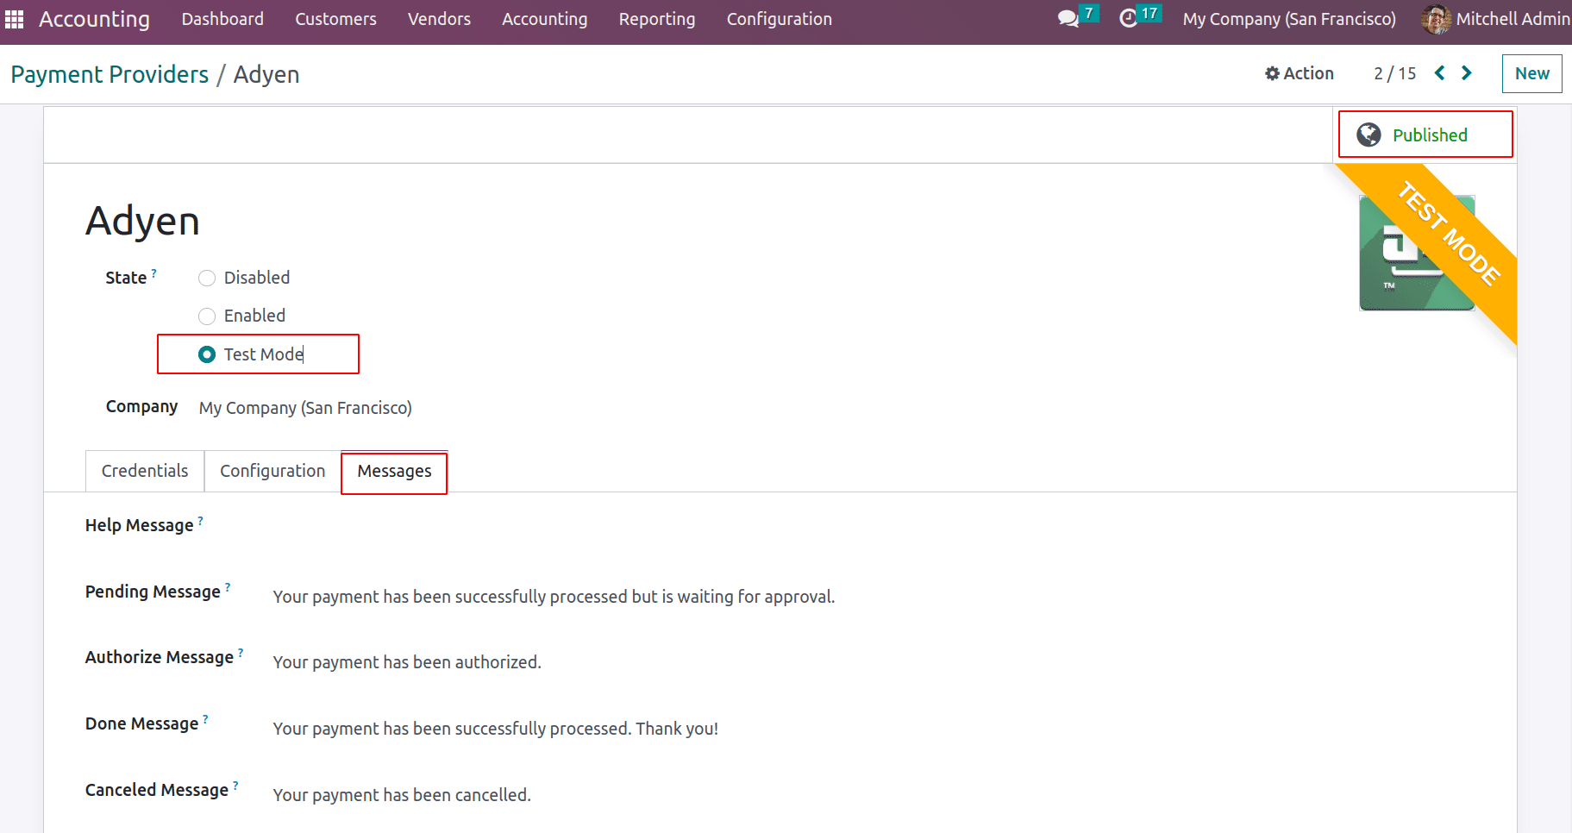Open the activities clock icon
Image resolution: width=1572 pixels, height=833 pixels.
click(x=1129, y=19)
